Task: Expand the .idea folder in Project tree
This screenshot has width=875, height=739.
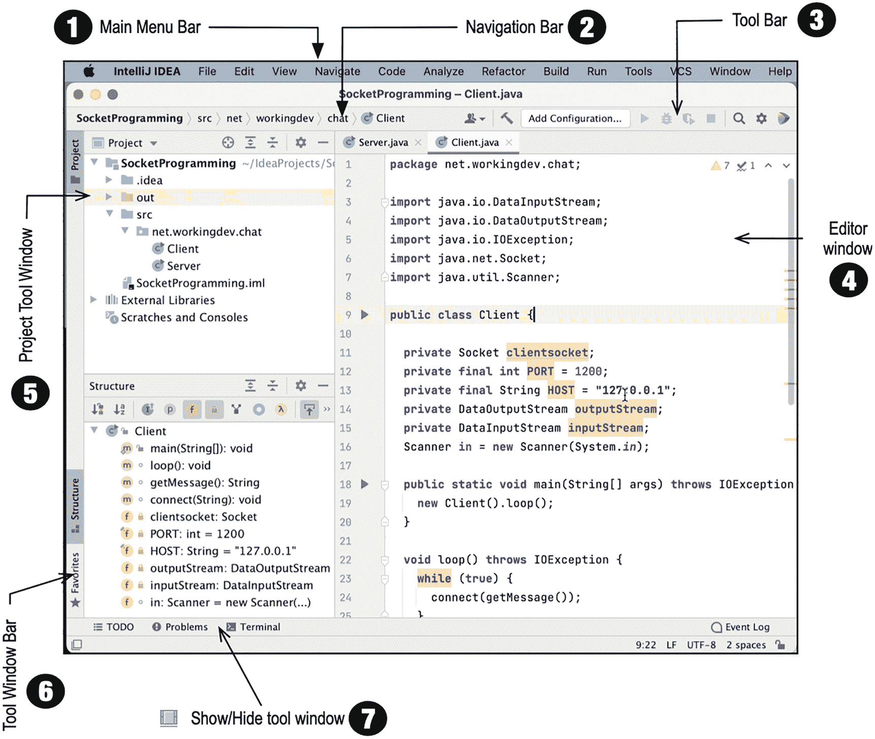Action: [x=109, y=180]
